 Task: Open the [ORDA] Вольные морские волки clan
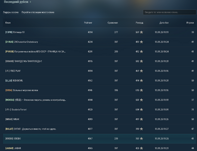pyautogui.click(x=22, y=90)
